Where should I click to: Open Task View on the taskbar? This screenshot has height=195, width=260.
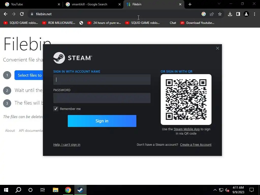pyautogui.click(x=43, y=190)
